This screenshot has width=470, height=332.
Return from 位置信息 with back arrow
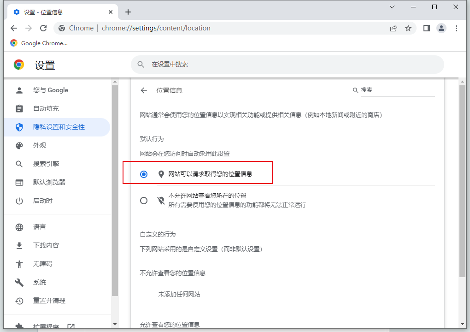pyautogui.click(x=144, y=90)
